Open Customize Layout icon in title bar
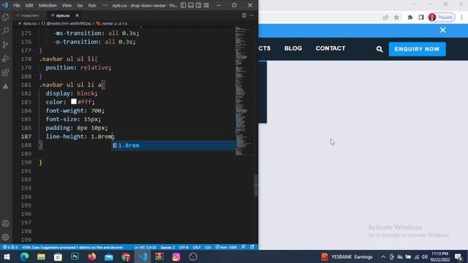468x263 pixels. click(206, 5)
